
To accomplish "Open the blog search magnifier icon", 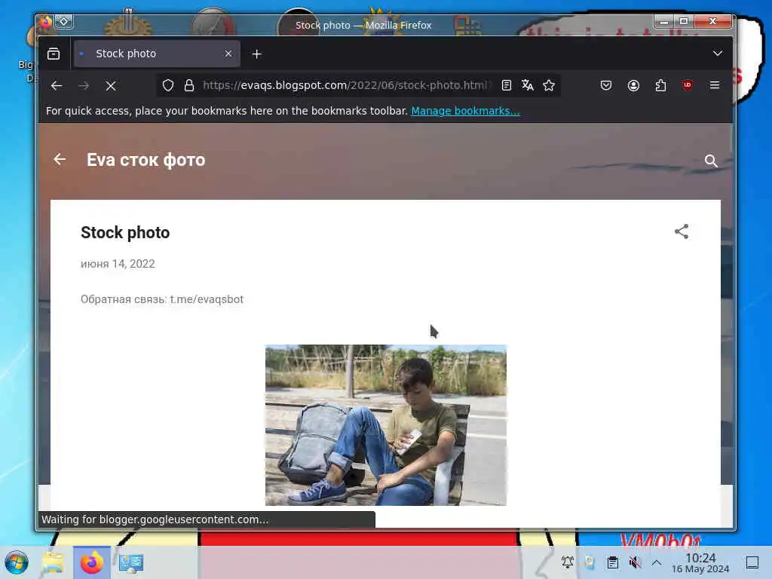I will coord(710,161).
